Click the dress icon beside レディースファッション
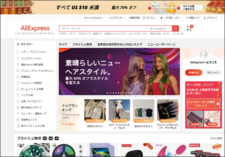Viewport: 225px width, 157px height. point(18,52)
